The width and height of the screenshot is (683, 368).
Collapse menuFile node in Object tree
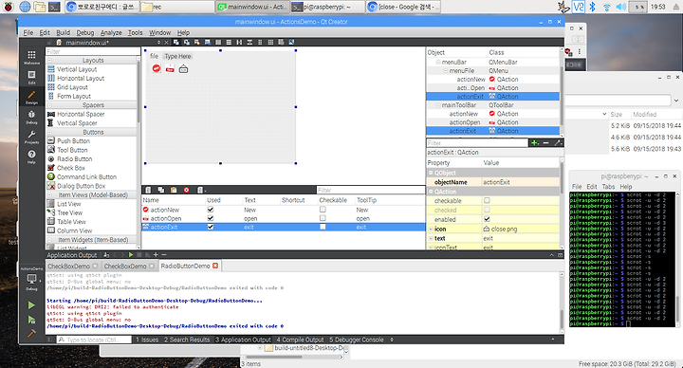click(x=446, y=70)
